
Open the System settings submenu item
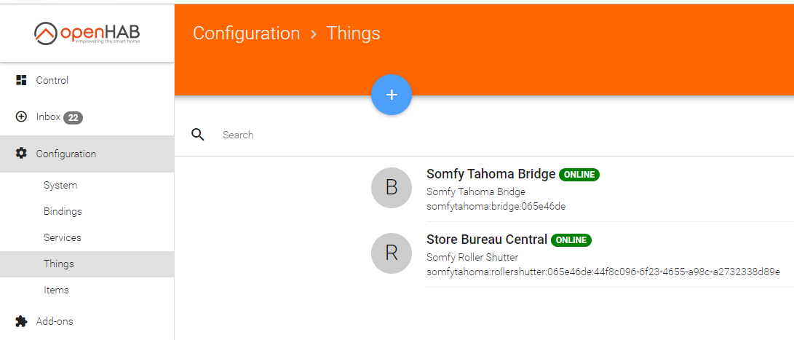click(x=60, y=186)
